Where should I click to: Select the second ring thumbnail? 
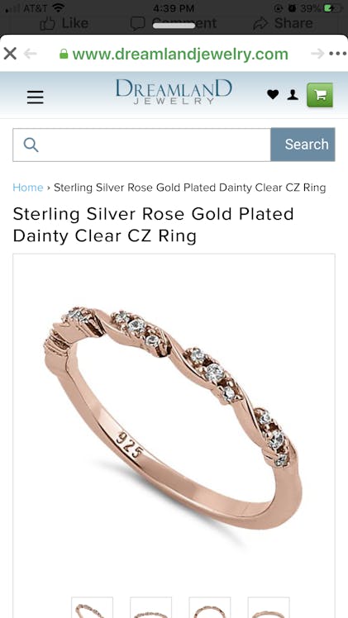(151, 607)
